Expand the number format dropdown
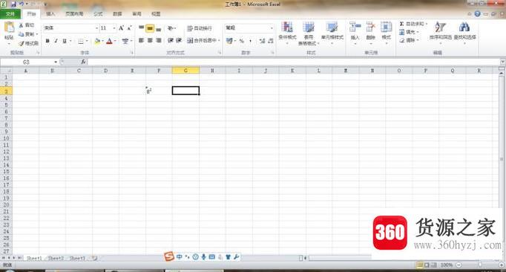The width and height of the screenshot is (506, 272). pyautogui.click(x=272, y=28)
